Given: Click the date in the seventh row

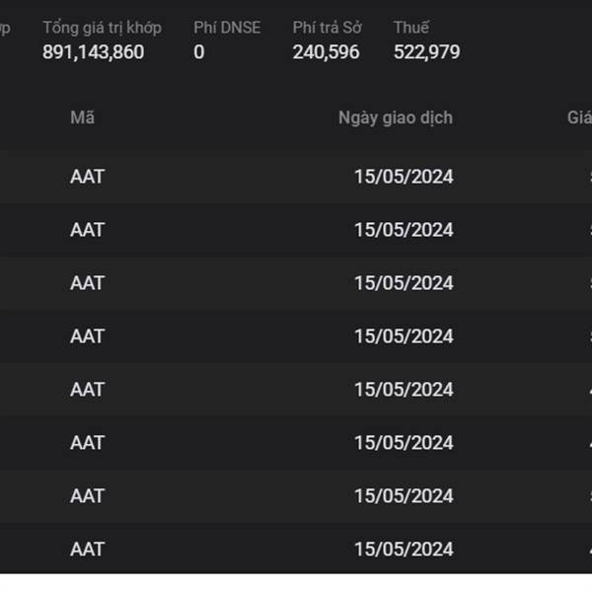Looking at the screenshot, I should point(404,495).
